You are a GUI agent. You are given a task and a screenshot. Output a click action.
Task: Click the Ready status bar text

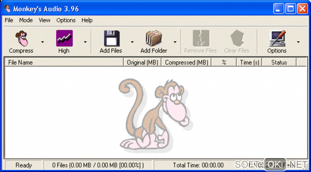pos(23,165)
